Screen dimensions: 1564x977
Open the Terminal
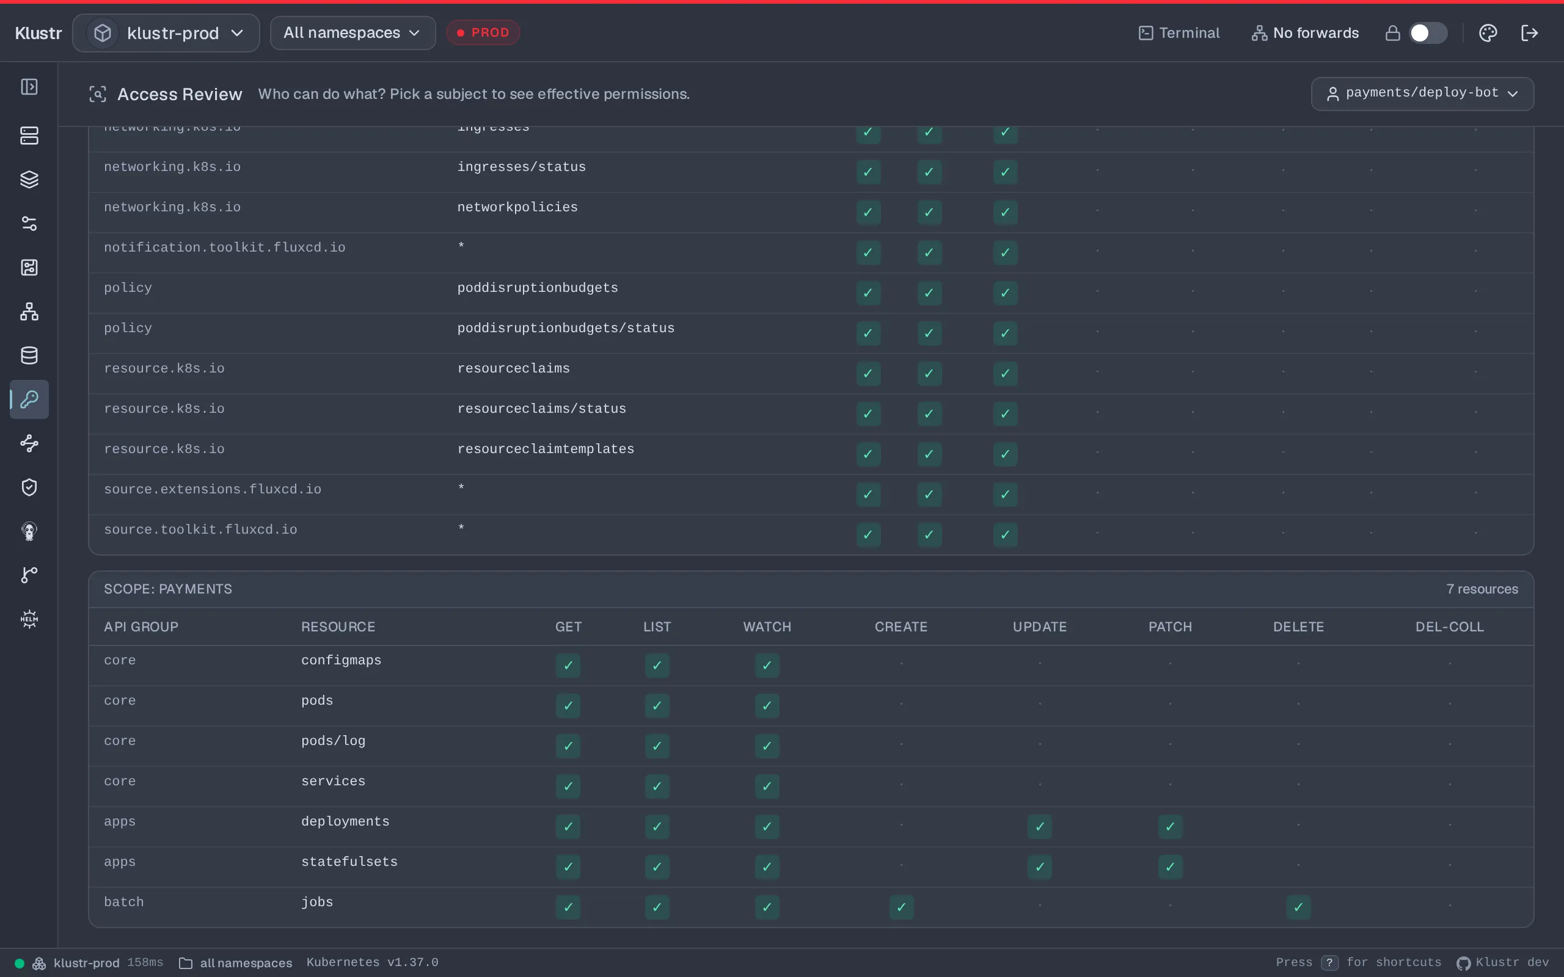(x=1179, y=33)
